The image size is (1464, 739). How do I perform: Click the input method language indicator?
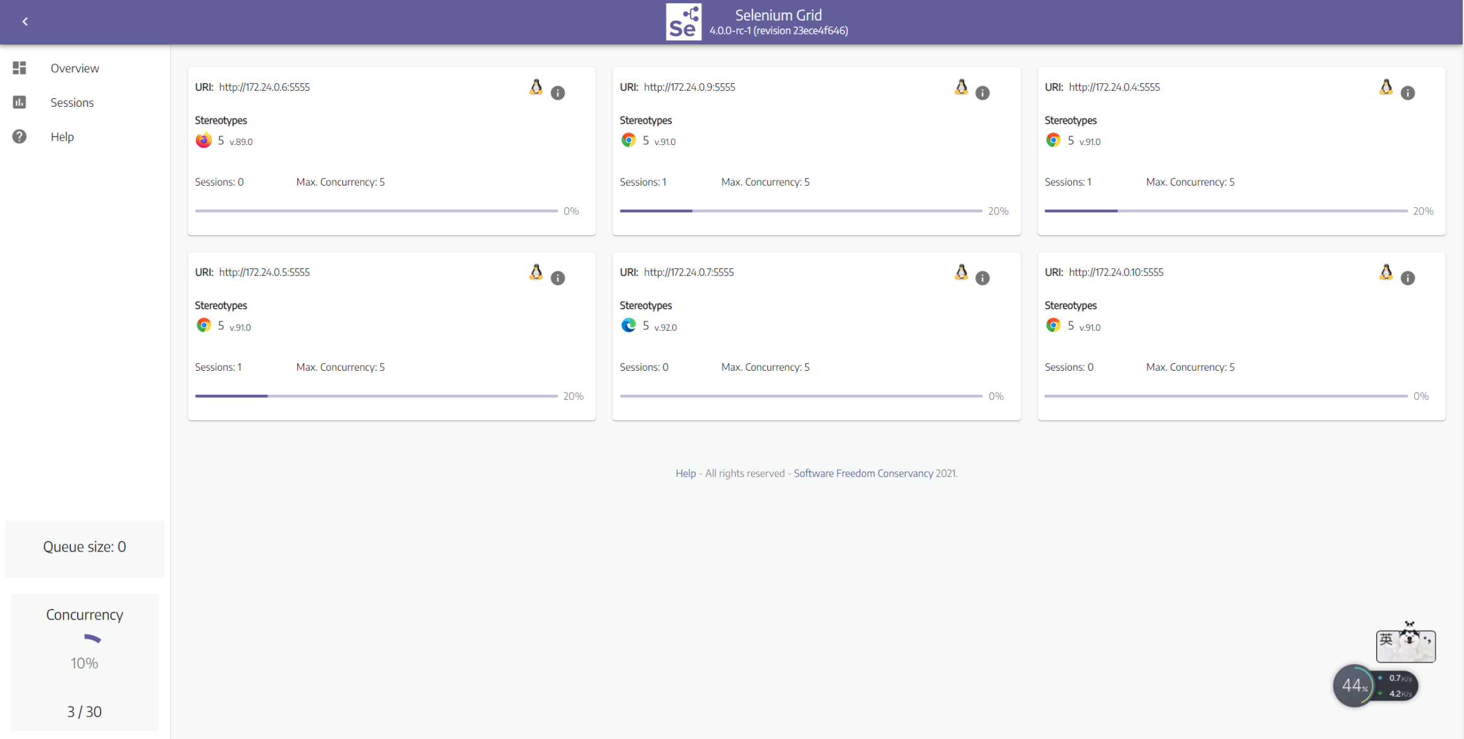[x=1386, y=639]
